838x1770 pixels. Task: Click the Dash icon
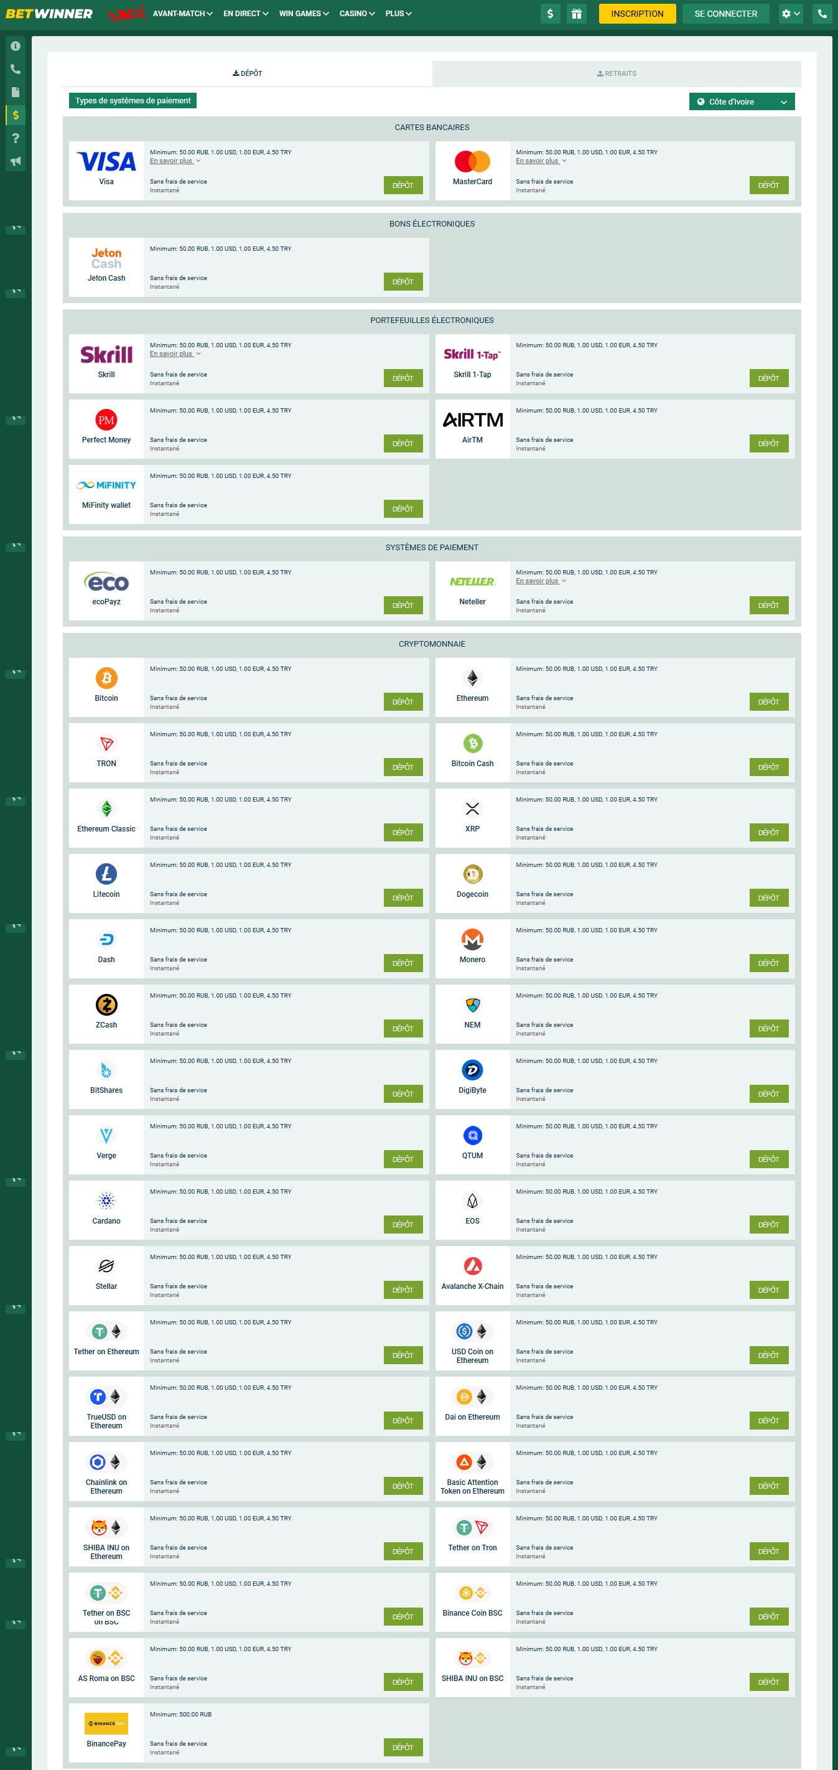pos(106,939)
